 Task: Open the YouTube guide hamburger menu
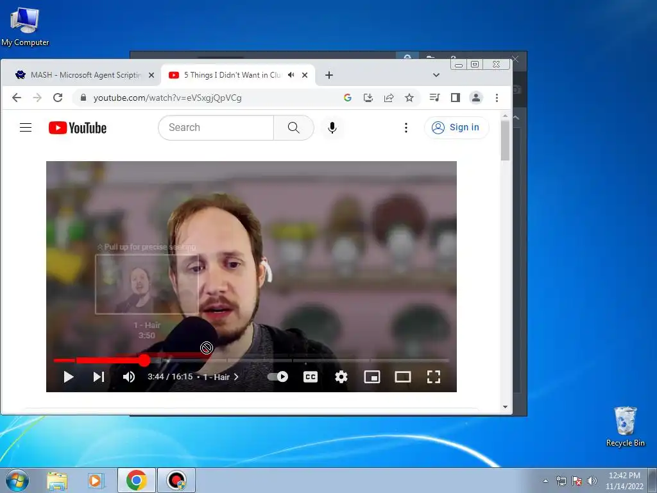click(26, 128)
